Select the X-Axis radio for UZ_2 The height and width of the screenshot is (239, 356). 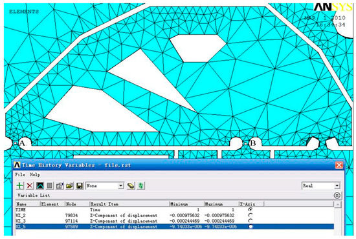(250, 215)
